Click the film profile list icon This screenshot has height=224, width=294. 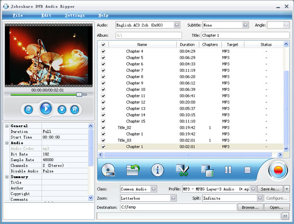(208, 170)
